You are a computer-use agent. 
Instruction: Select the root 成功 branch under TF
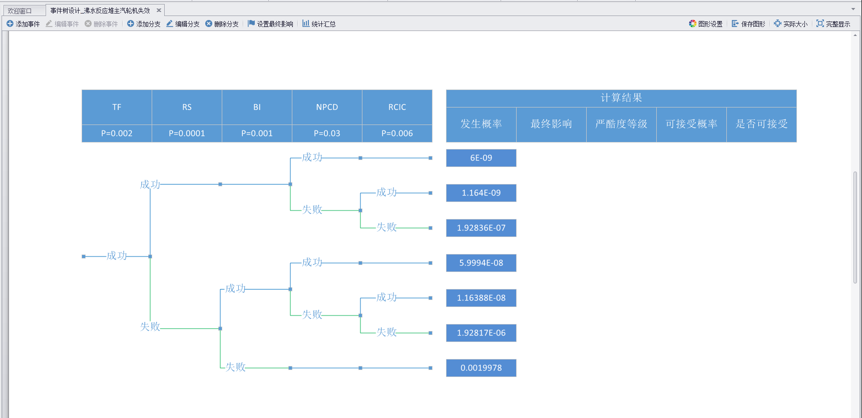(x=117, y=256)
